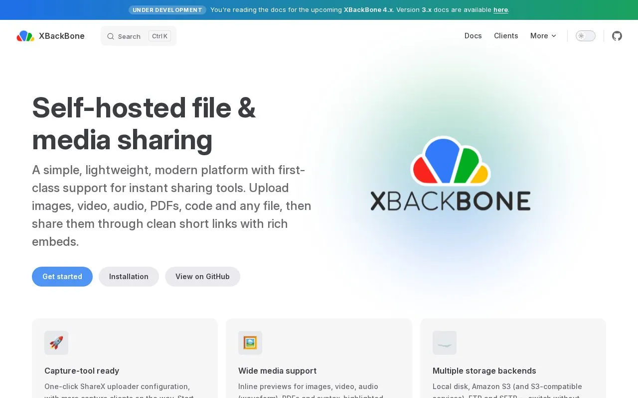Open the Docs navigation item

pyautogui.click(x=473, y=36)
